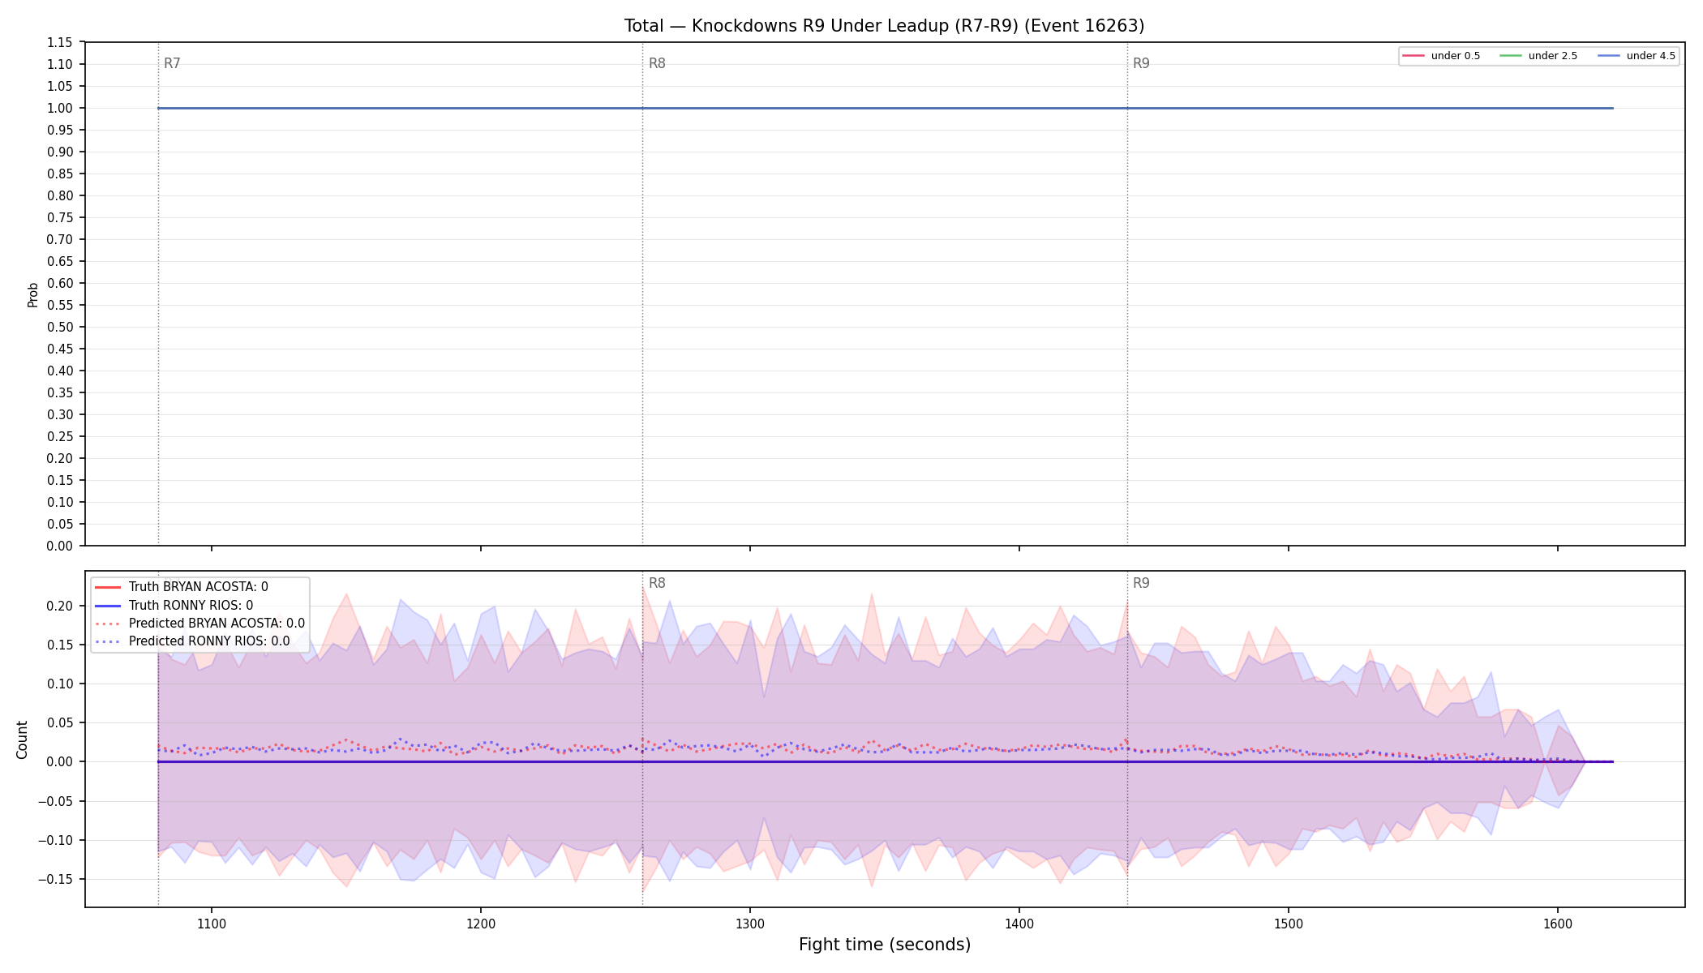Click the flat probability line at 1.00
Viewport: 1703px width, 973px height.
pos(886,108)
